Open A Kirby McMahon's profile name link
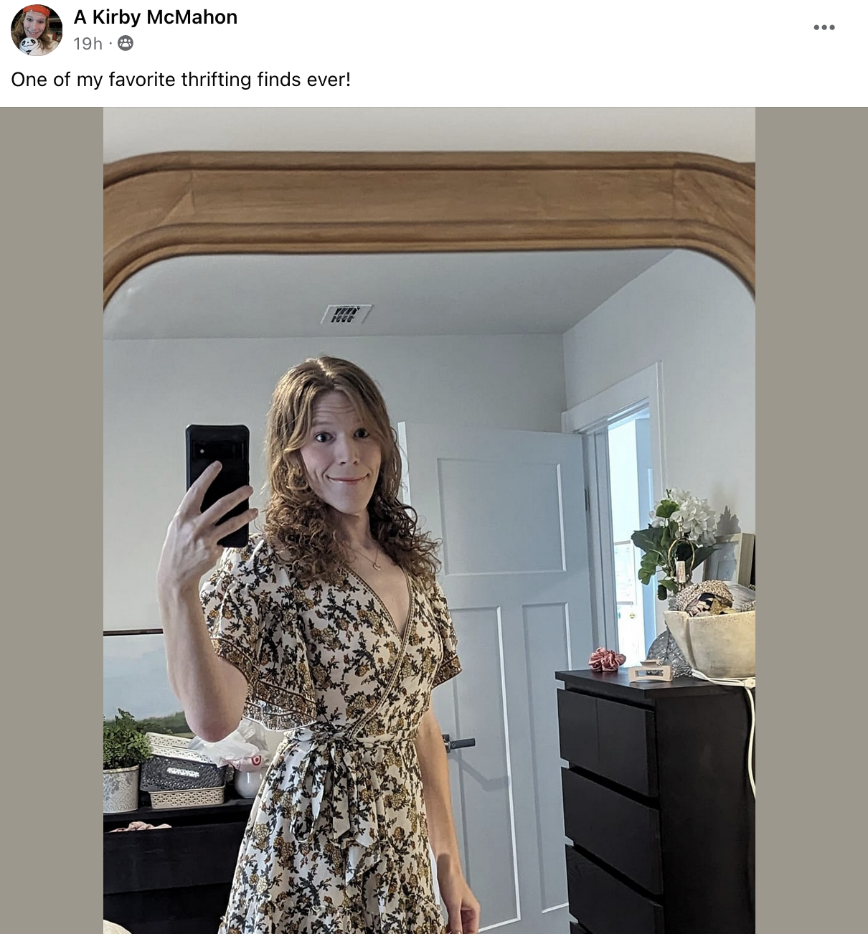The width and height of the screenshot is (868, 934). click(x=156, y=17)
